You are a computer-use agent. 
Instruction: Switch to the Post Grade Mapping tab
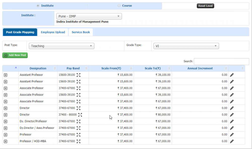[x=20, y=32]
